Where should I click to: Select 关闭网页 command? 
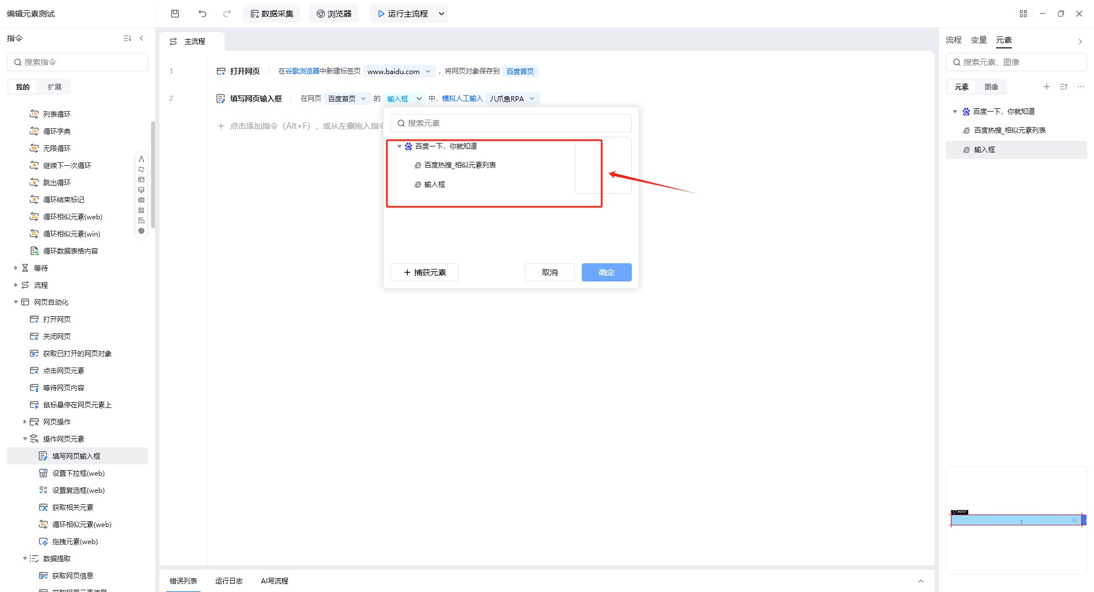pyautogui.click(x=57, y=336)
